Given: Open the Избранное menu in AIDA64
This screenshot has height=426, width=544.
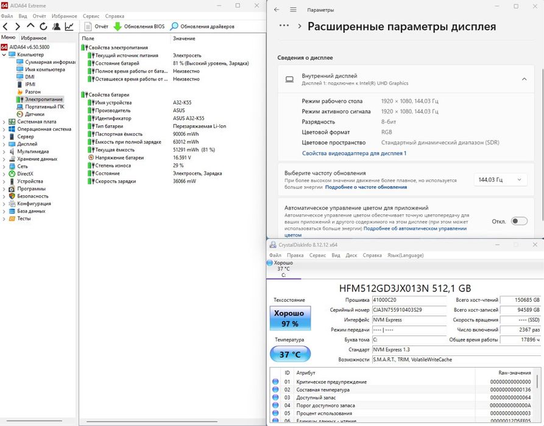Looking at the screenshot, I should click(x=64, y=16).
